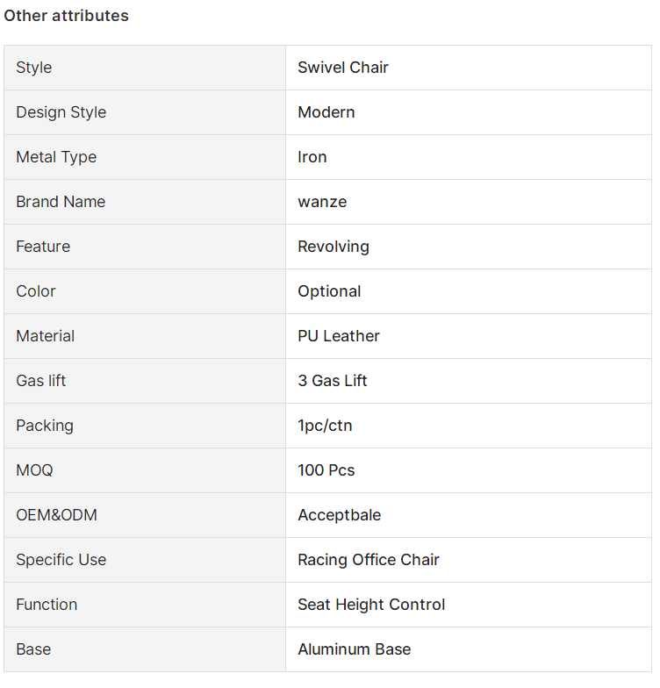Click the 'Specific Use' label cell

(x=145, y=560)
